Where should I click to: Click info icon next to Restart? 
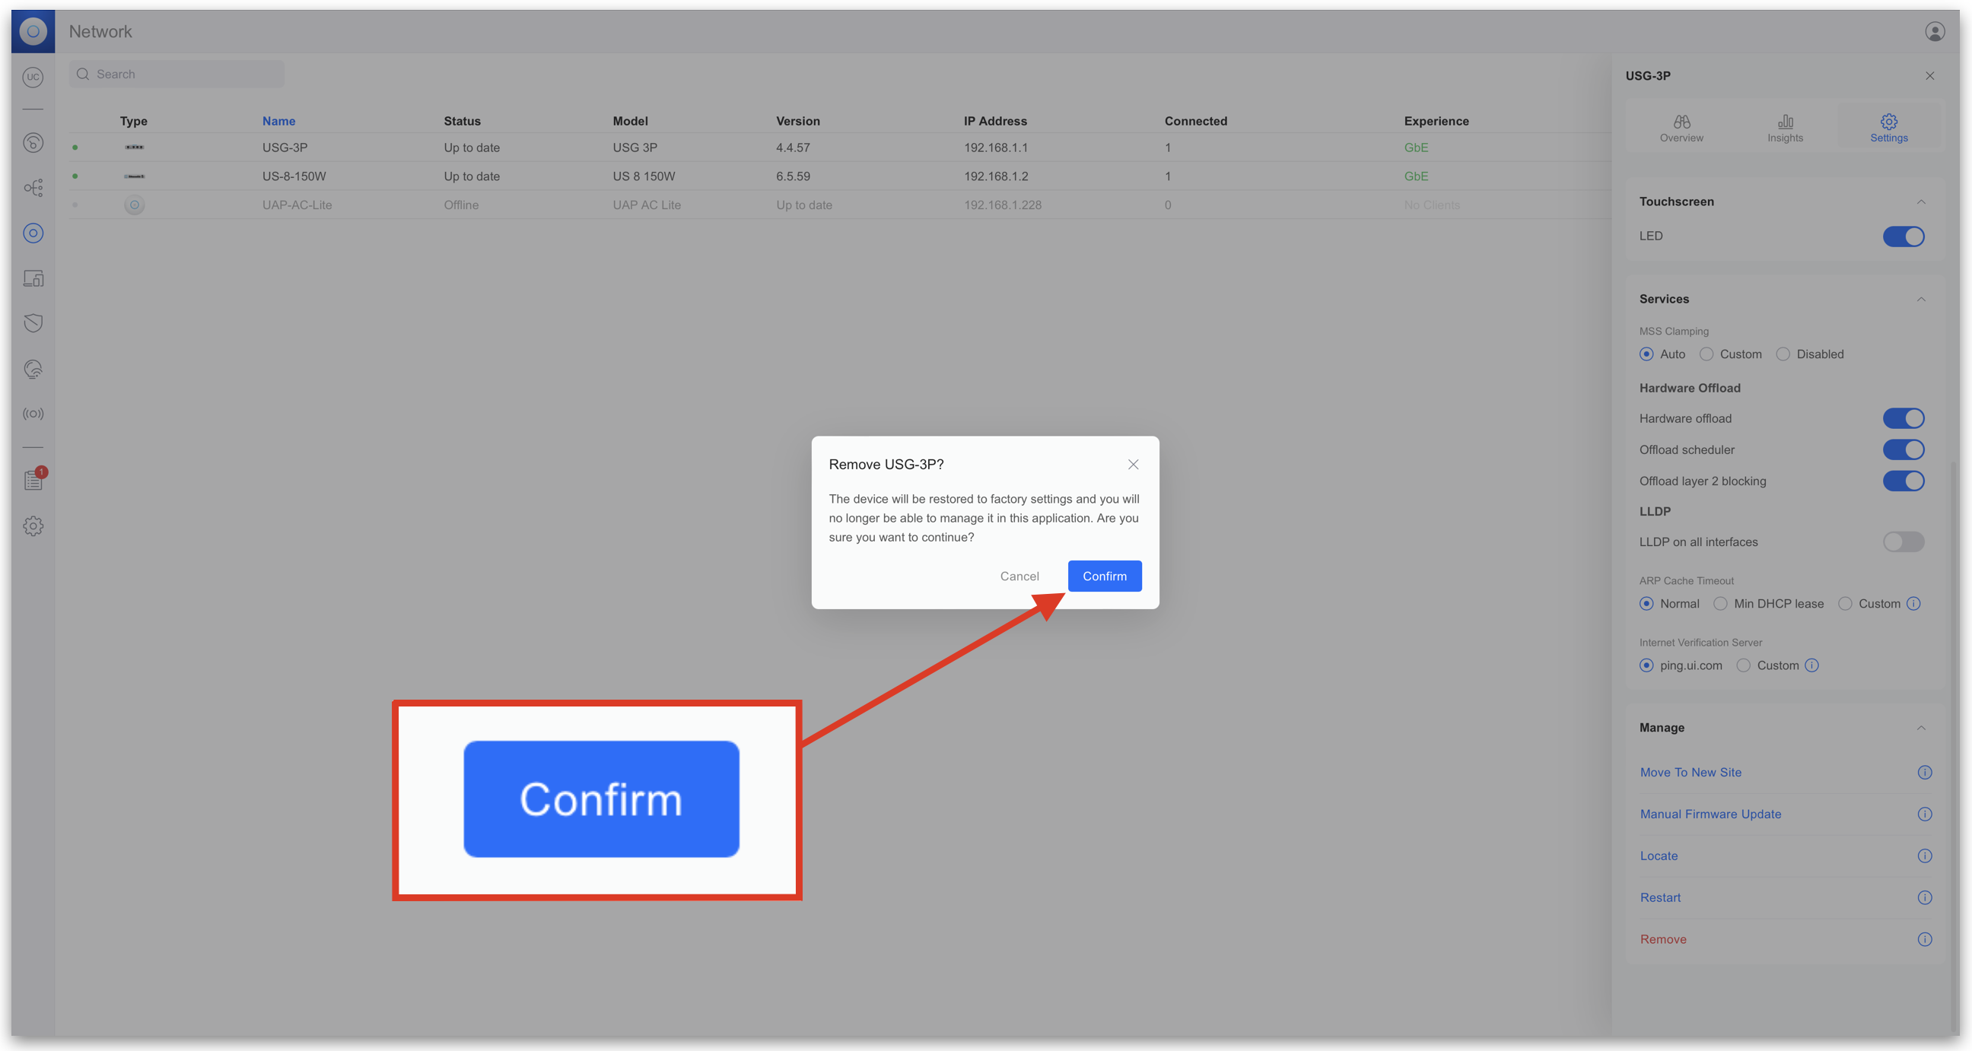1924,897
